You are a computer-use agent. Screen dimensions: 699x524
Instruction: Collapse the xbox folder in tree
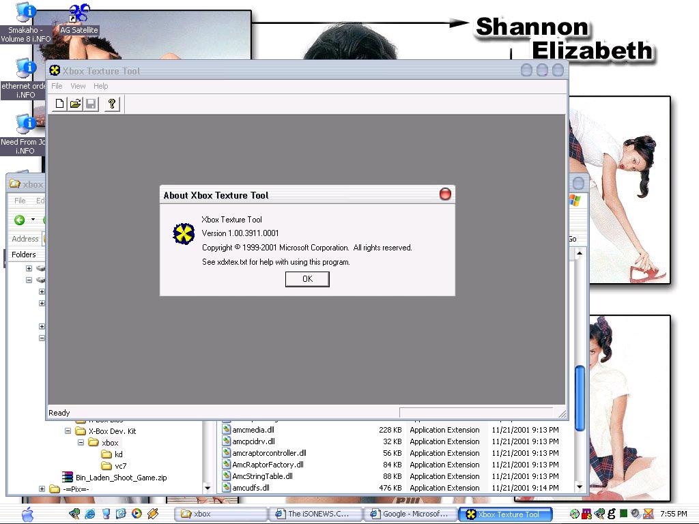click(81, 442)
